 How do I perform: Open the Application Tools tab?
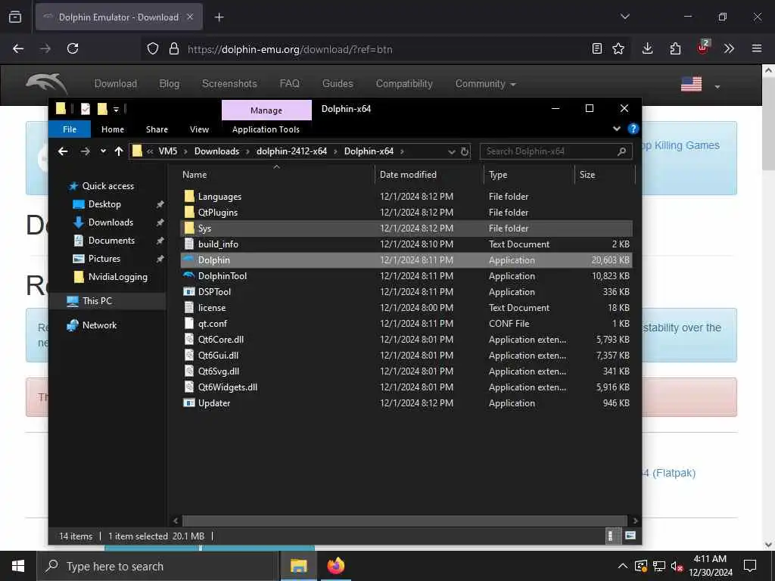click(266, 129)
